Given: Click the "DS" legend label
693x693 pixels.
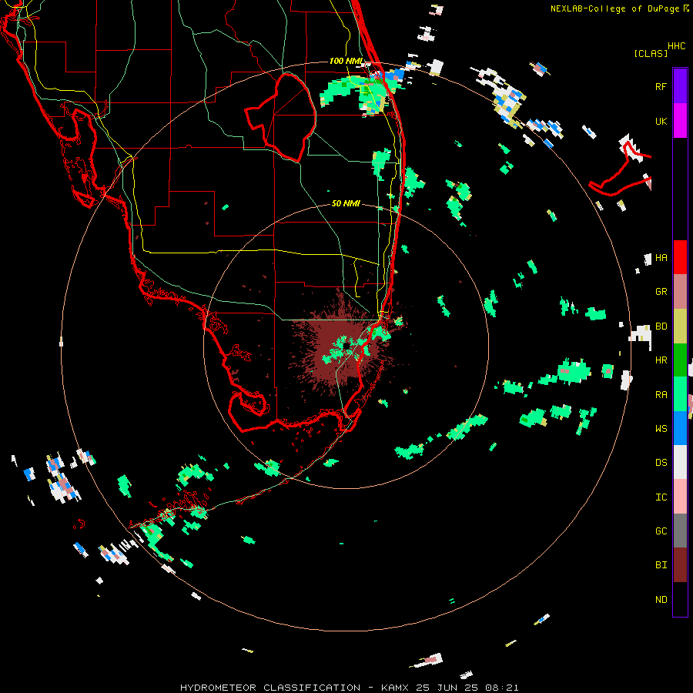Looking at the screenshot, I should point(661,463).
